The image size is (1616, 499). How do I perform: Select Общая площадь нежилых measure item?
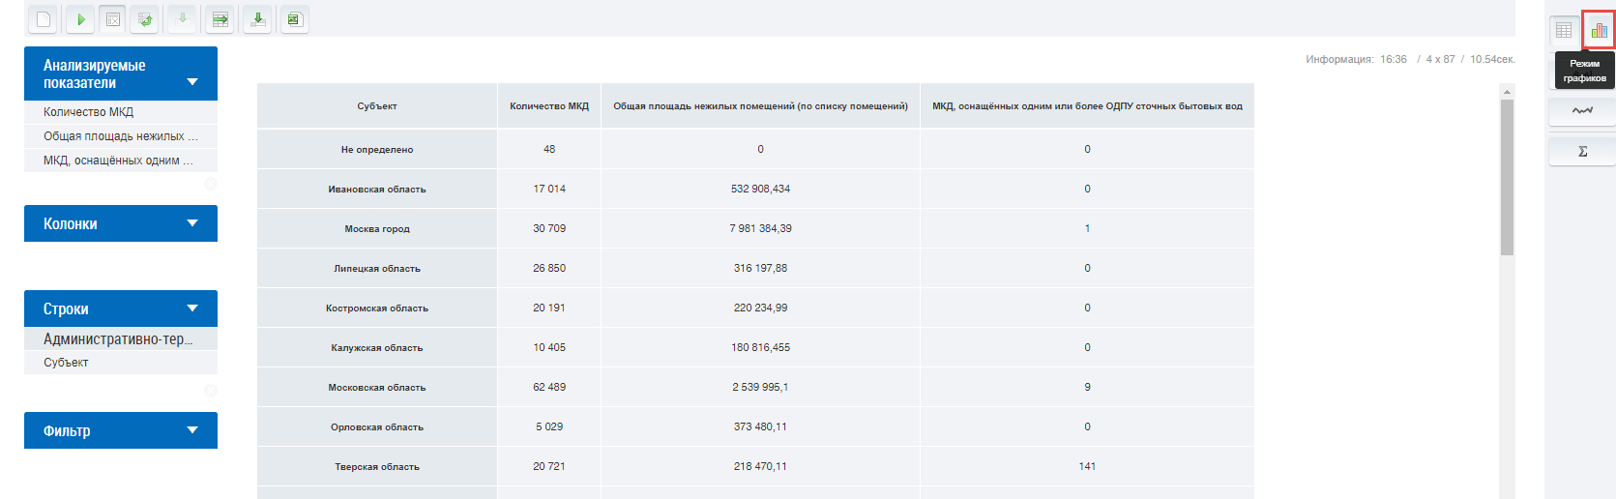pyautogui.click(x=121, y=136)
